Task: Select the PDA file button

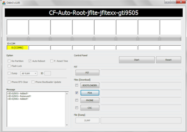Action: [x=90, y=93]
